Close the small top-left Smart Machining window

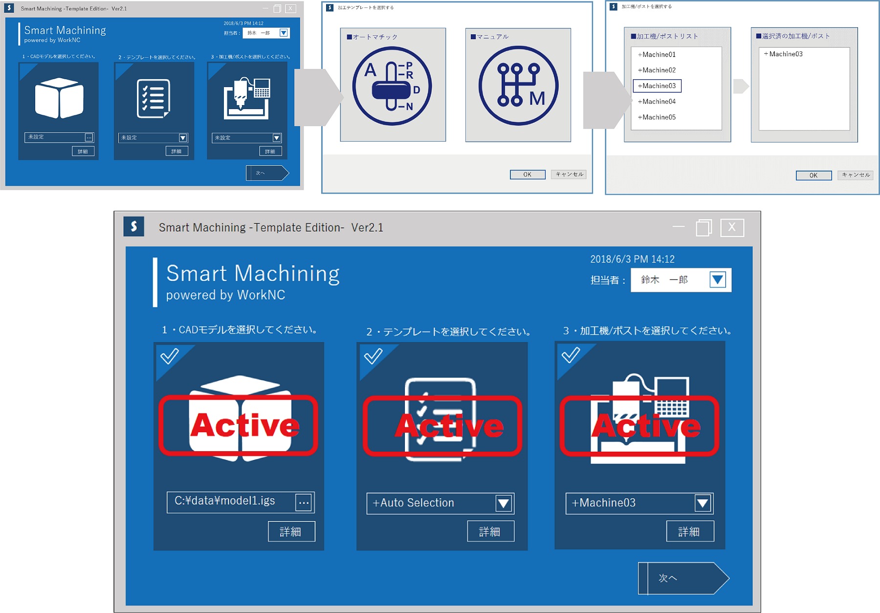click(291, 8)
